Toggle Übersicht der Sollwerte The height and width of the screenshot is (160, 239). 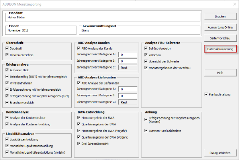pyautogui.click(x=146, y=61)
